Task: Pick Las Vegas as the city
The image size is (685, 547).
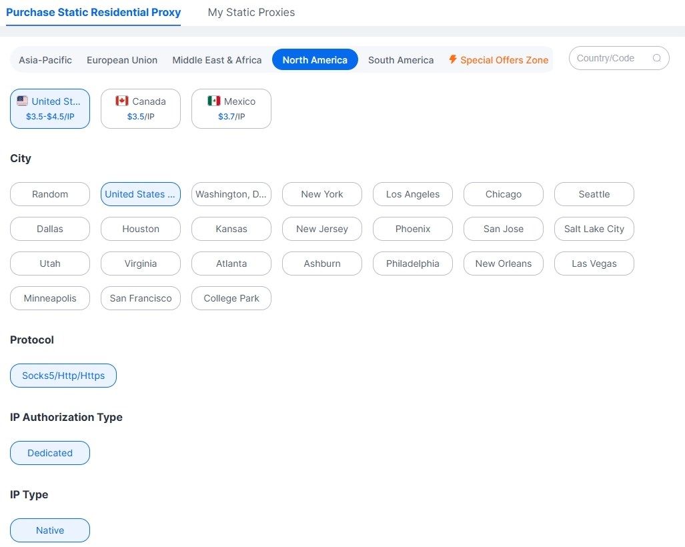Action: pos(594,263)
